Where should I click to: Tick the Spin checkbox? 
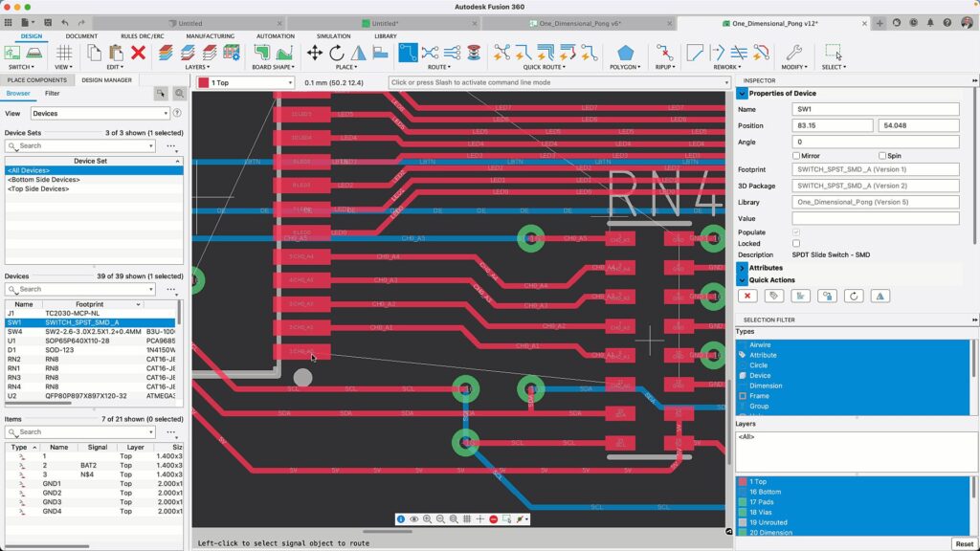click(882, 156)
